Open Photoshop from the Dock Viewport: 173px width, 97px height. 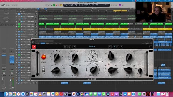point(78,94)
